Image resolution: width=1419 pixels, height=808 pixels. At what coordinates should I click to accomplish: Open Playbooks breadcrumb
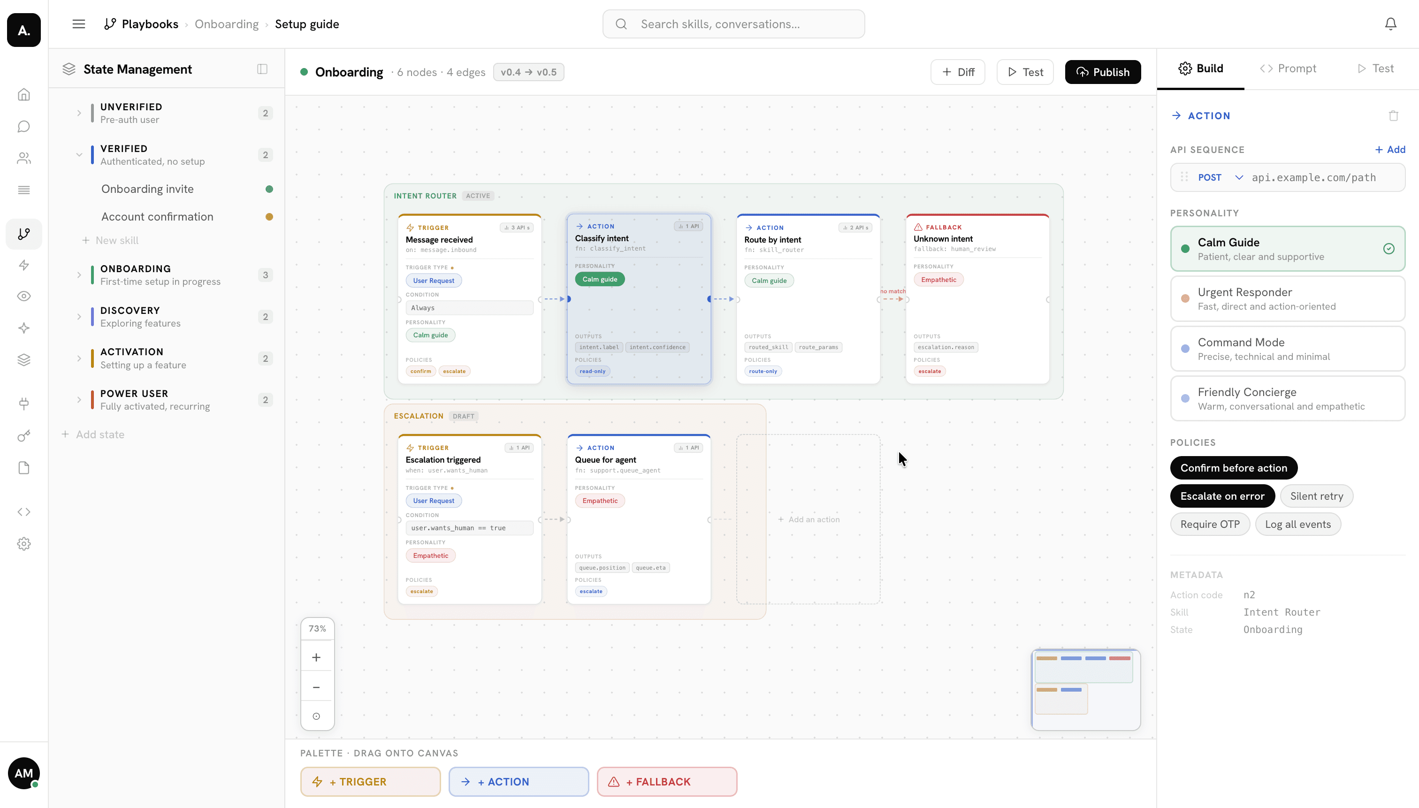pos(141,24)
